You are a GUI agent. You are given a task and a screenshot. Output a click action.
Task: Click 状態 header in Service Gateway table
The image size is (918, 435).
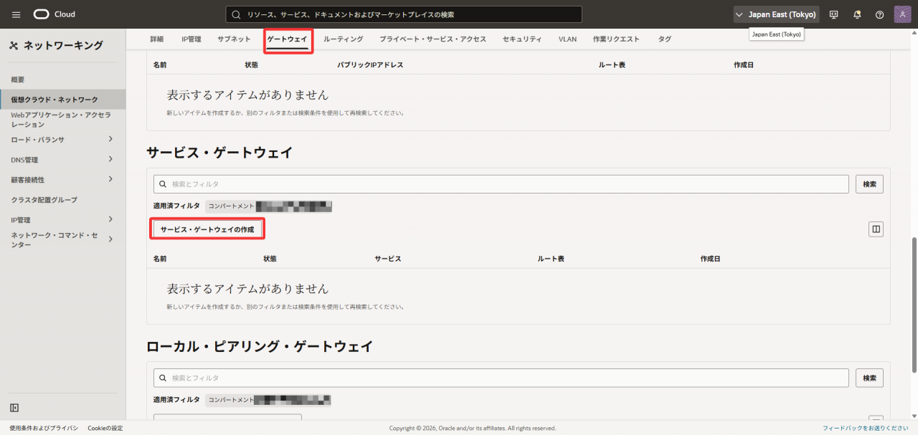point(270,259)
